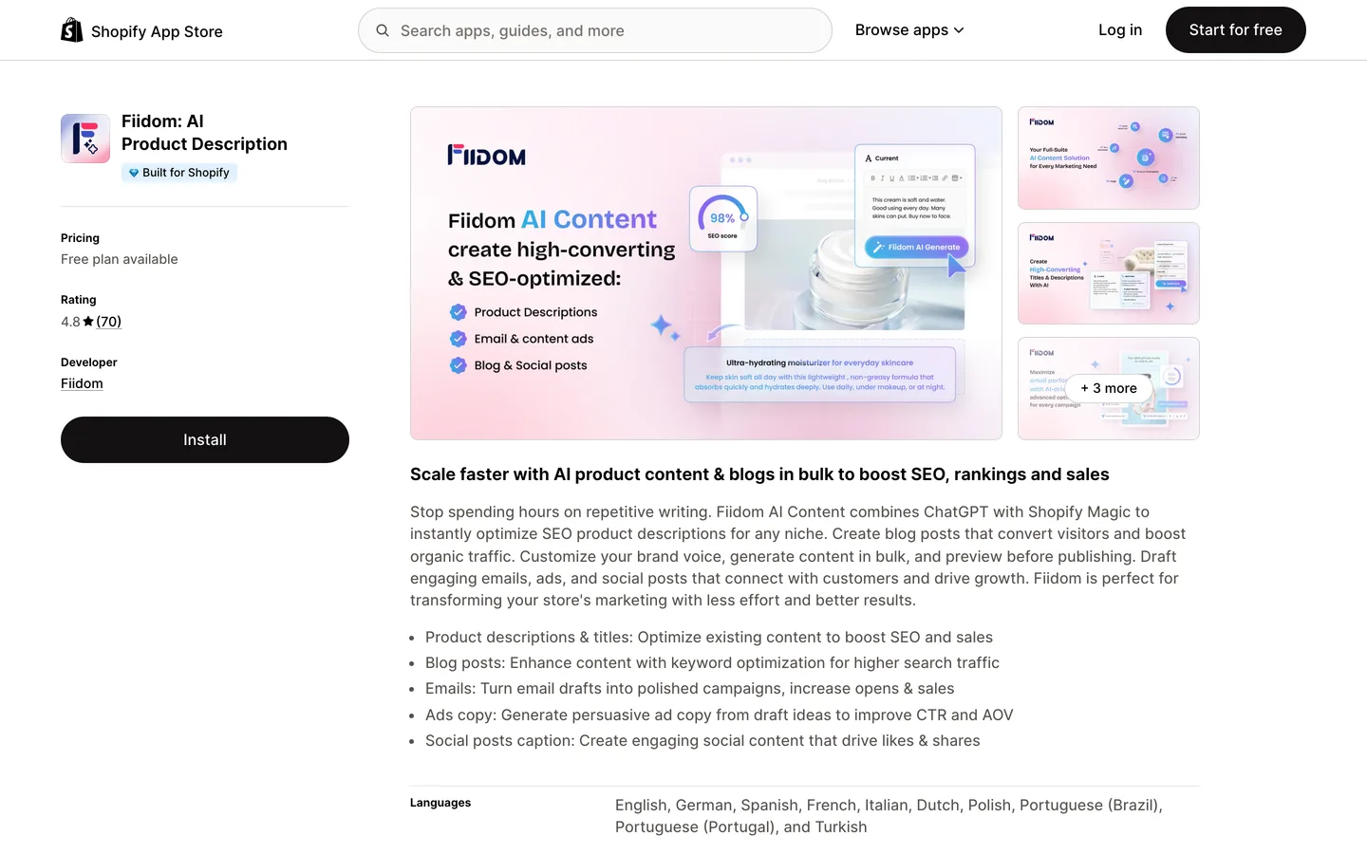Screen dimensions: 1367x854
Task: Click the rating star icon
Action: pos(88,322)
